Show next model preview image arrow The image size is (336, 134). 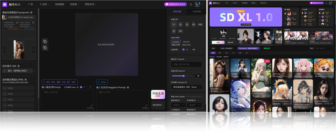34,49
